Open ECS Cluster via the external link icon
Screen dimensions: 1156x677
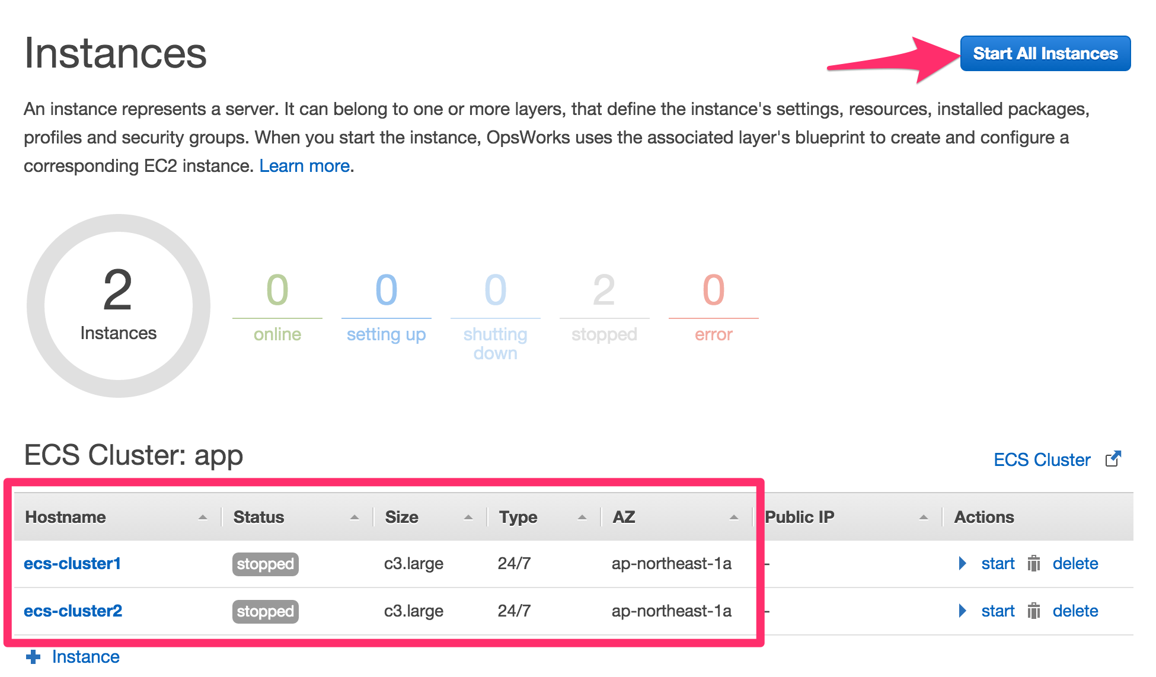[x=1115, y=458]
